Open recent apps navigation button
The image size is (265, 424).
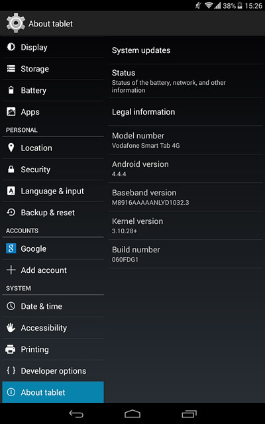coord(189,413)
